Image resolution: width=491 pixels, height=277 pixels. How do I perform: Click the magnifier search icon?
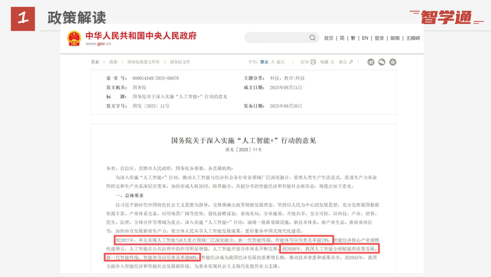click(x=312, y=38)
